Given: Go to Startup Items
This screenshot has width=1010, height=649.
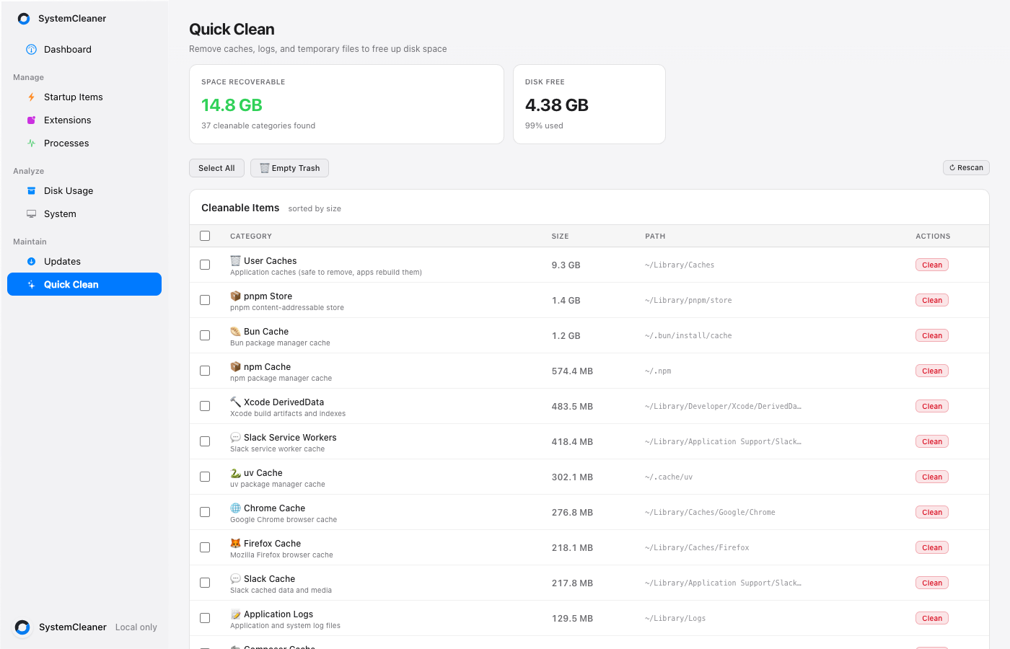Looking at the screenshot, I should point(84,97).
